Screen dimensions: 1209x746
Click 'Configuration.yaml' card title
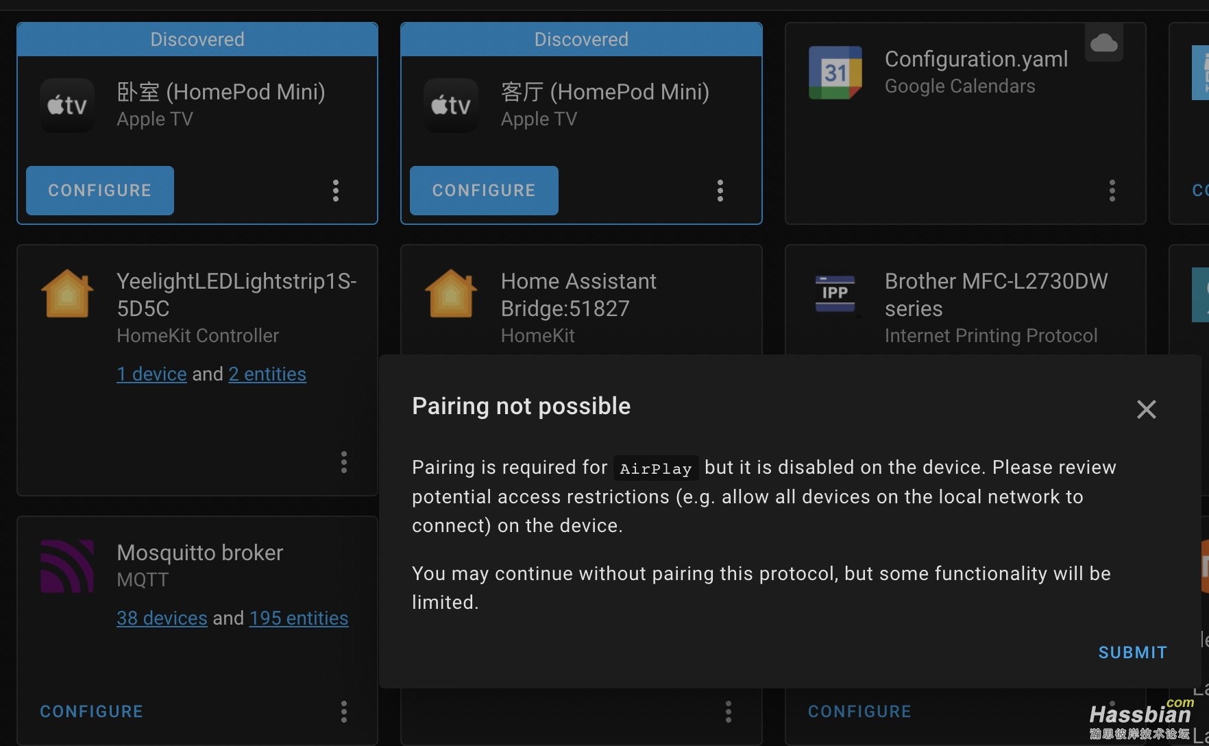pos(976,59)
